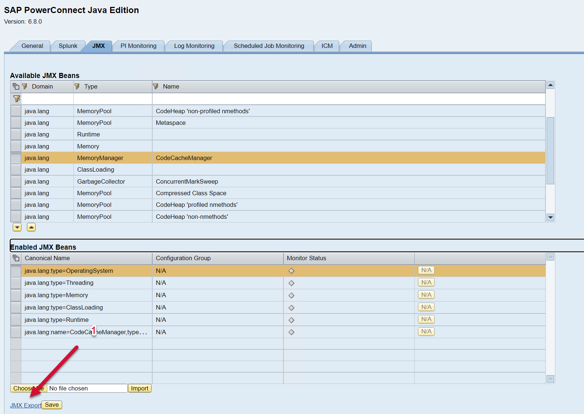584x414 pixels.
Task: Select row selector for ConcurrentMarkSweep bean
Action: pyautogui.click(x=16, y=181)
